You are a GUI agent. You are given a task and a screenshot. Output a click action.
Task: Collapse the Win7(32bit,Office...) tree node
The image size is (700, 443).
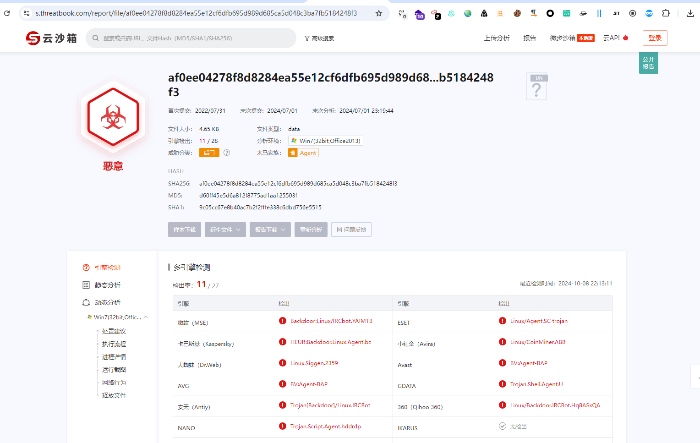pyautogui.click(x=146, y=317)
